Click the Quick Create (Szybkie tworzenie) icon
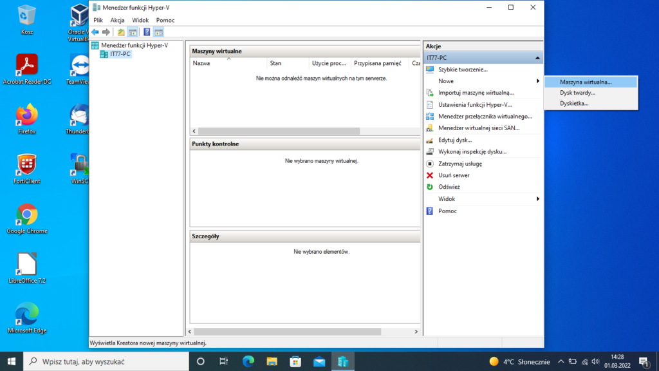 coord(430,70)
